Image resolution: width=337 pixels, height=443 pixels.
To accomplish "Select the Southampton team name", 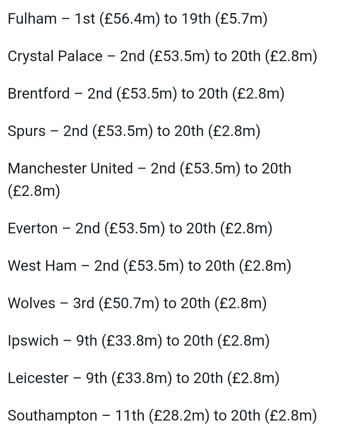I will pos(52,416).
